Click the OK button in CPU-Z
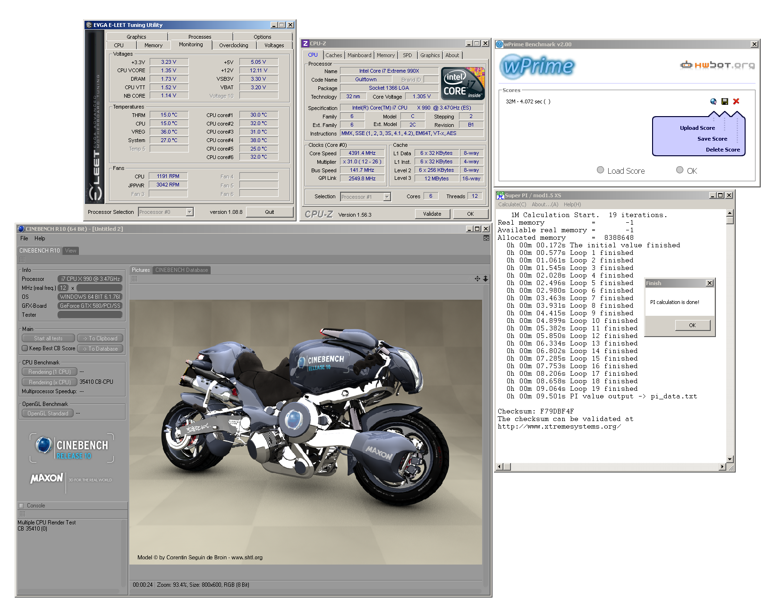The image size is (764, 599). [471, 214]
